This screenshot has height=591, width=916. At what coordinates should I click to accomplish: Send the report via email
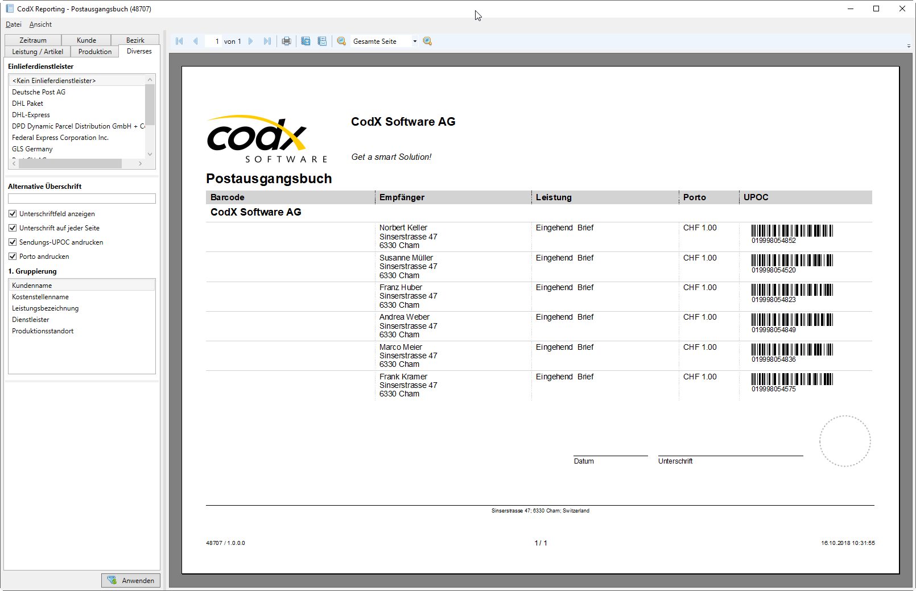pyautogui.click(x=322, y=41)
